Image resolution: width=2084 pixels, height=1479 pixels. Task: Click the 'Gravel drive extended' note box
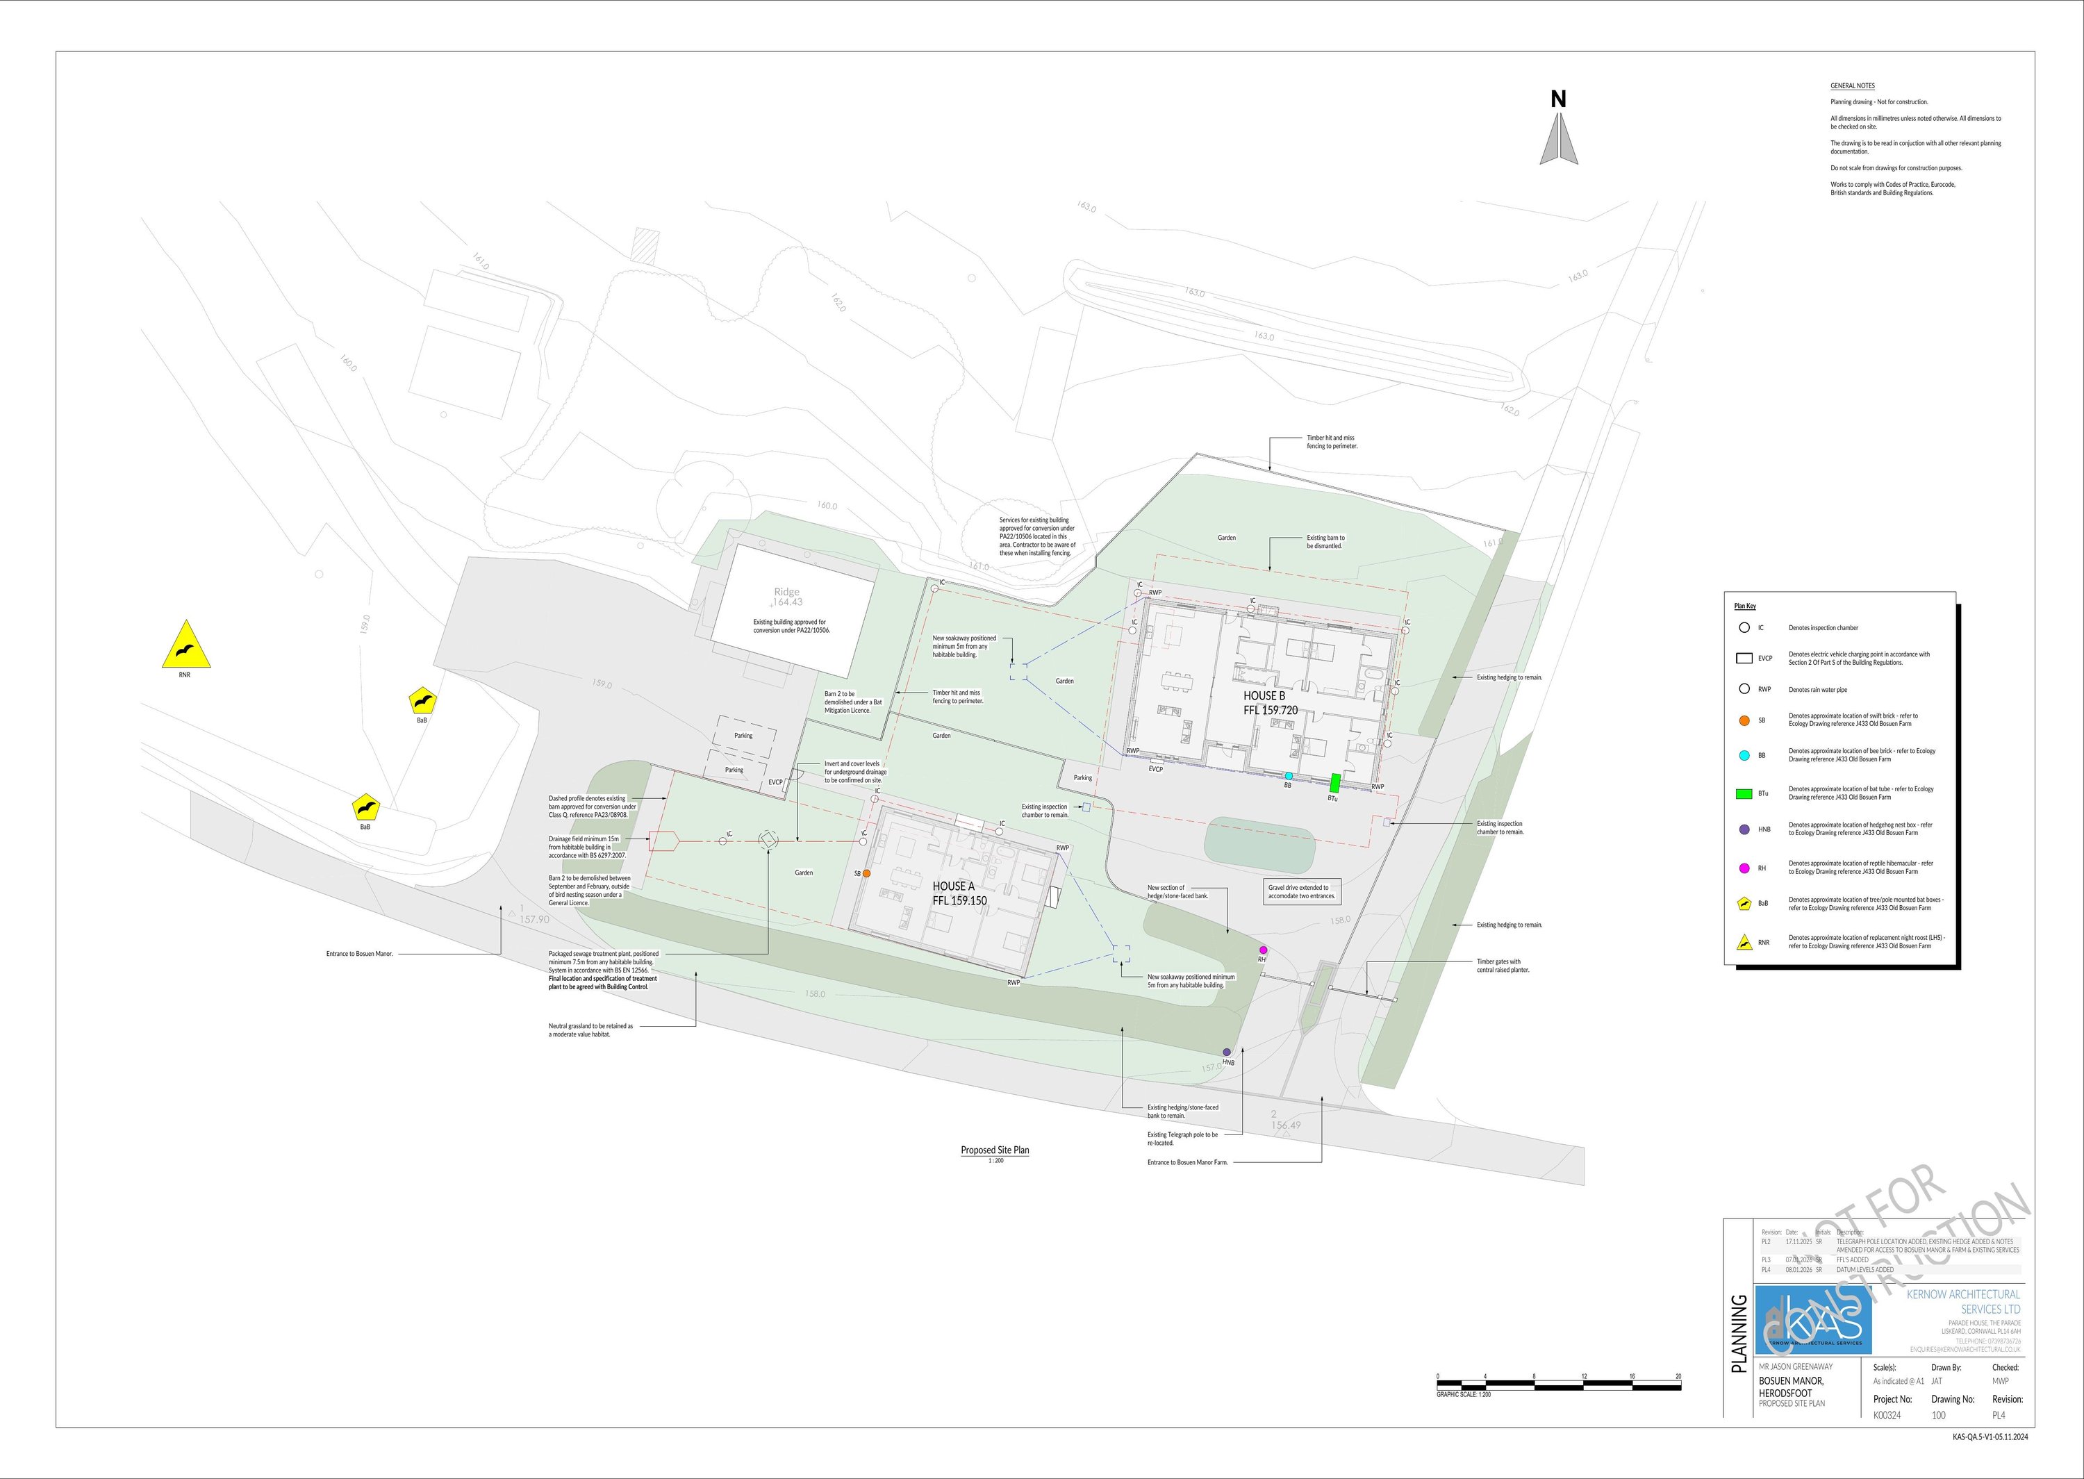[1301, 891]
